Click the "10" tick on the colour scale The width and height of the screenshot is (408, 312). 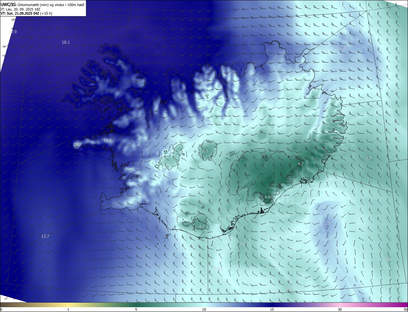click(204, 309)
